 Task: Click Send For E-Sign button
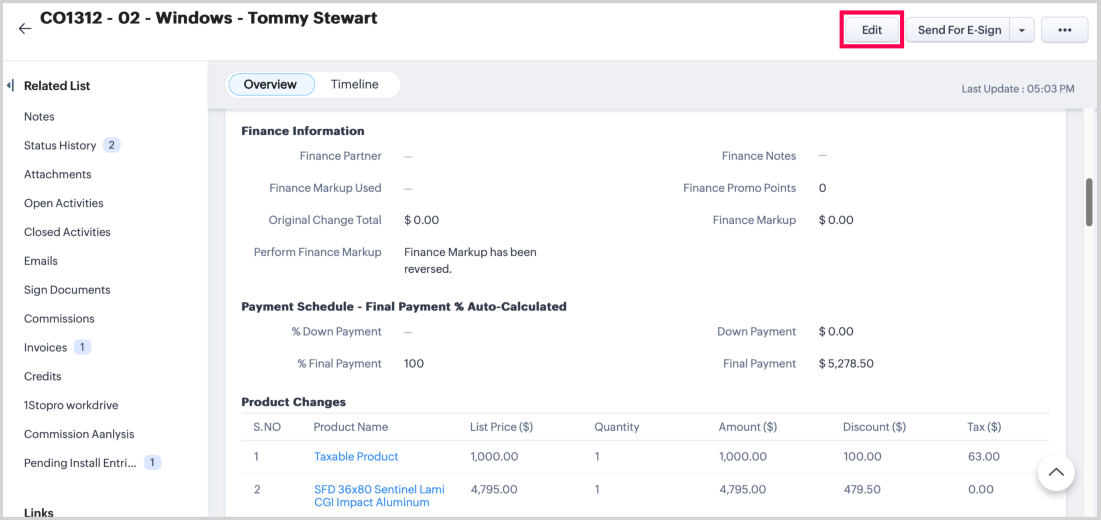click(x=959, y=30)
